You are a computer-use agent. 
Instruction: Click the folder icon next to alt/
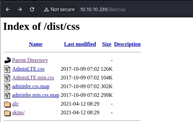[x=7, y=104]
